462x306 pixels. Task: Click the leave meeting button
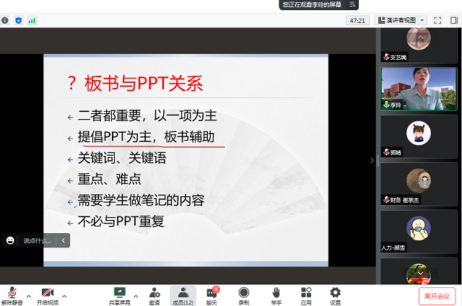pyautogui.click(x=437, y=296)
